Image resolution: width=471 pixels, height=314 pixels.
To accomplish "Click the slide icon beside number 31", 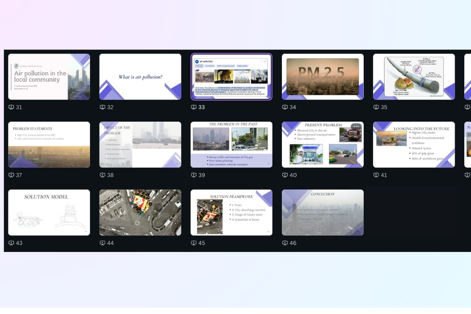I will [x=11, y=107].
